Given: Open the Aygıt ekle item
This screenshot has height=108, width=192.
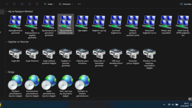Looking at the screenshot, I should tap(15, 55).
